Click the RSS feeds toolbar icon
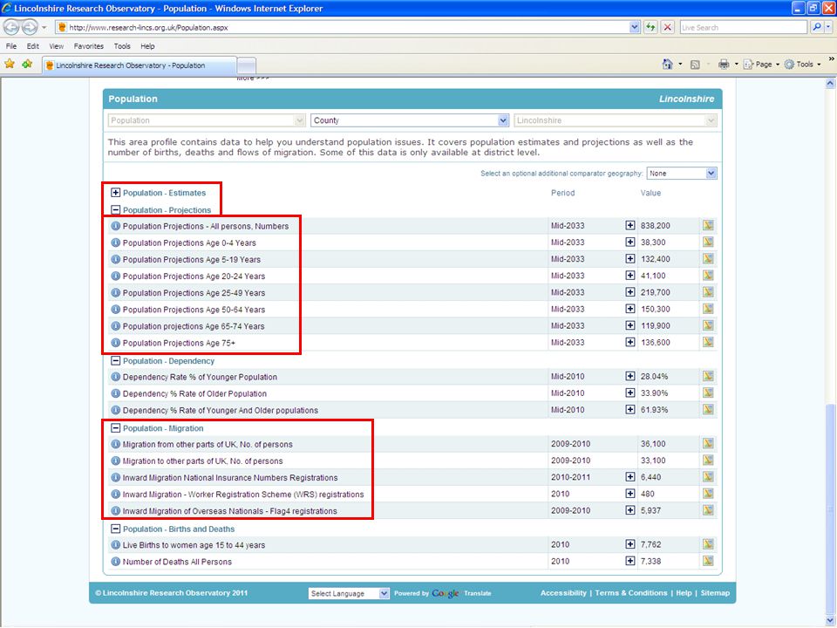Screen dimensions: 837x628 [x=695, y=65]
